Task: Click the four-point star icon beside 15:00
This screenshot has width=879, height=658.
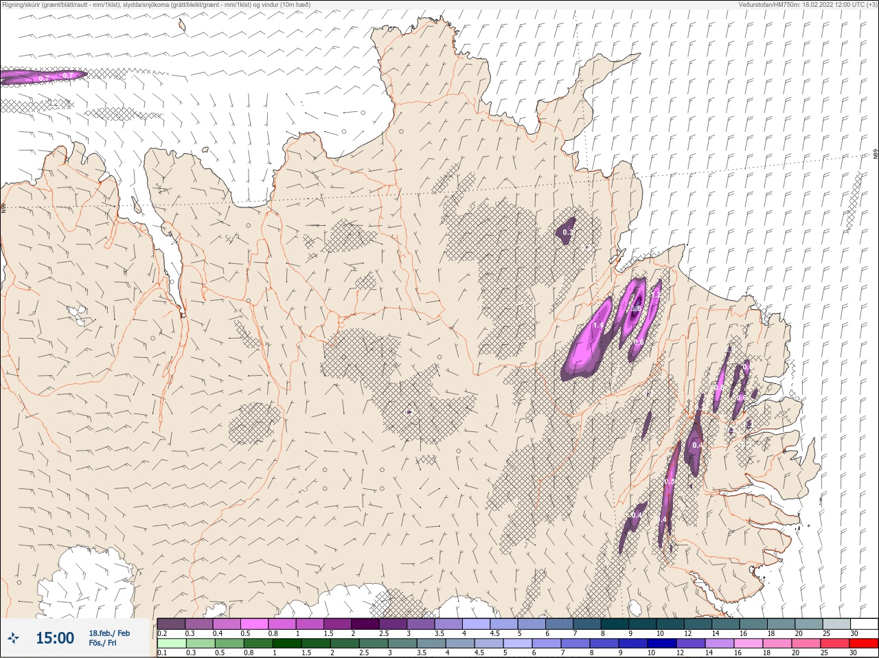Action: tap(13, 639)
